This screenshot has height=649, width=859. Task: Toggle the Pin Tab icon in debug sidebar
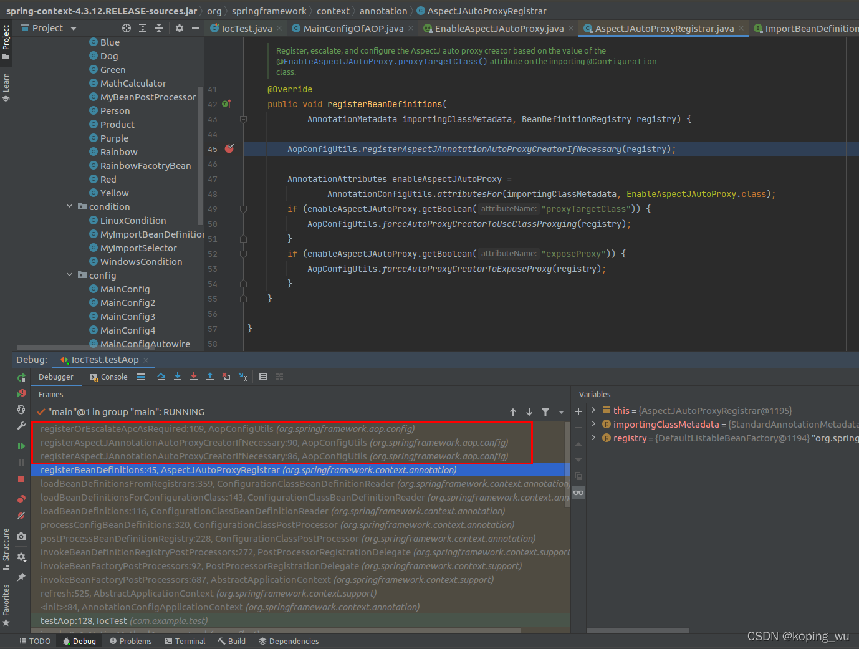point(21,577)
